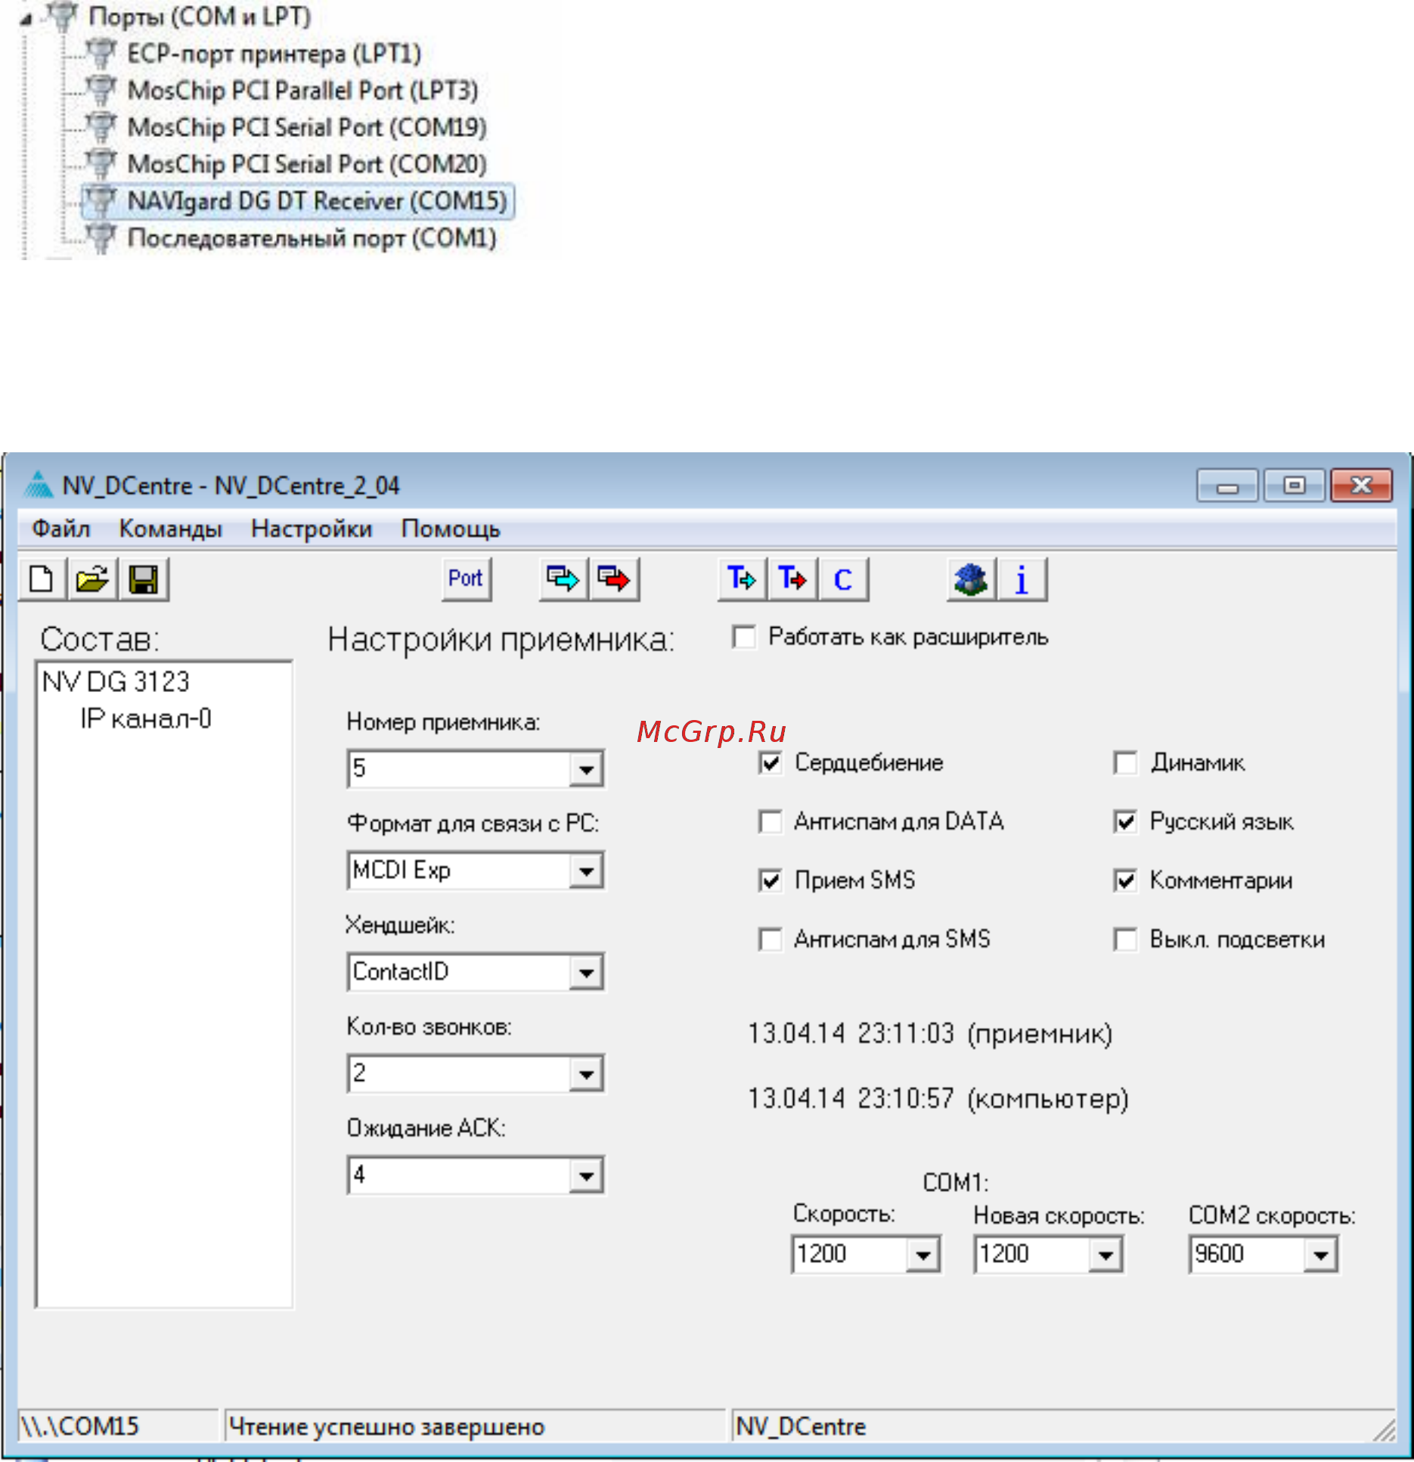The height and width of the screenshot is (1462, 1414).
Task: Collapse the Порты (COM и LPT) tree node
Action: tap(26, 19)
